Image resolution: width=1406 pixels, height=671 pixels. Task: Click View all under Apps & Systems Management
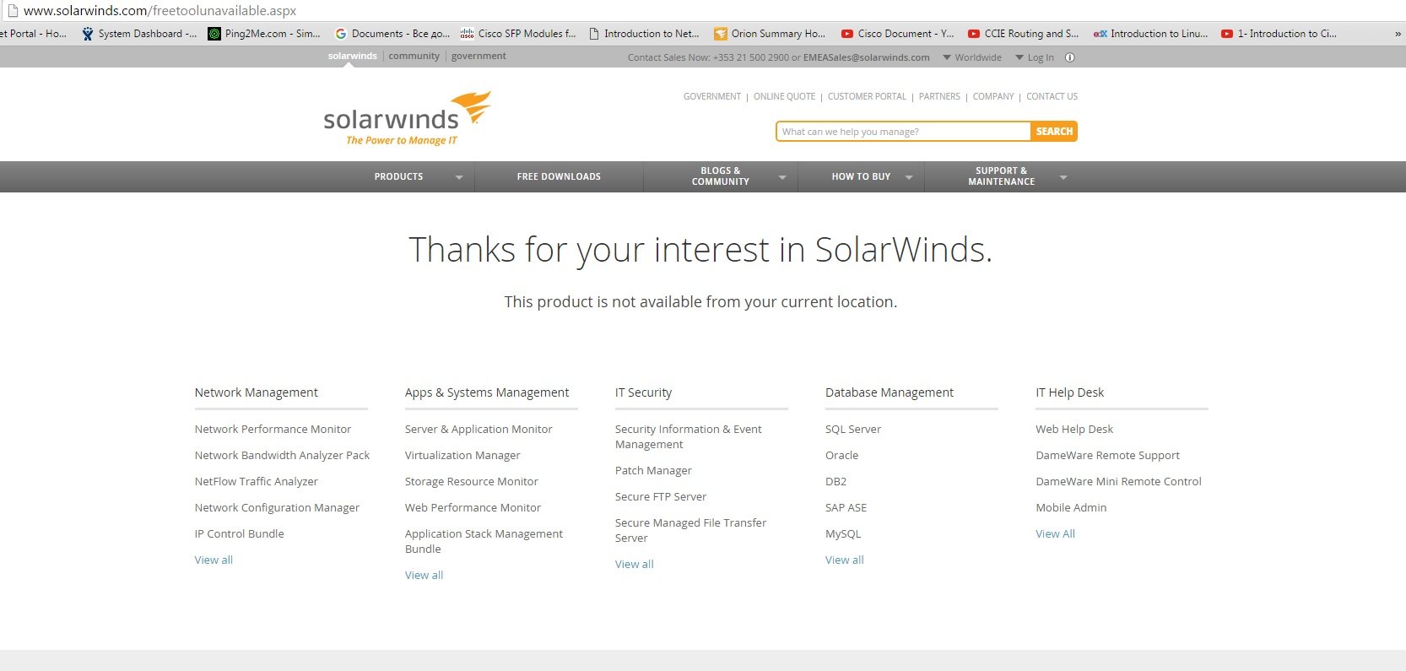click(x=424, y=575)
